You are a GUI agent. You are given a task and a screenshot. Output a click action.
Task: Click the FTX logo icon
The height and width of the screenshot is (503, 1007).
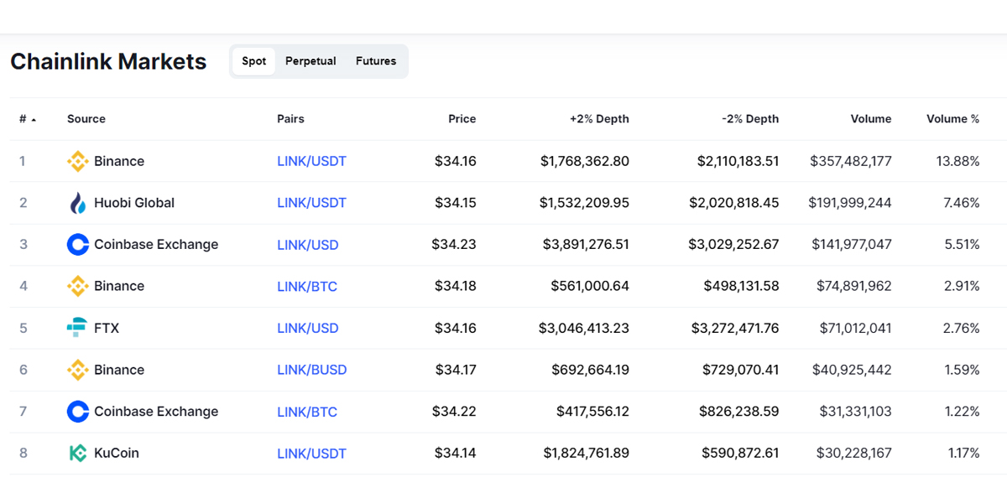77,328
